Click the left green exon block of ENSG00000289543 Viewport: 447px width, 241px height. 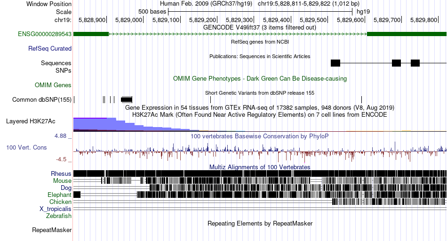(91, 34)
